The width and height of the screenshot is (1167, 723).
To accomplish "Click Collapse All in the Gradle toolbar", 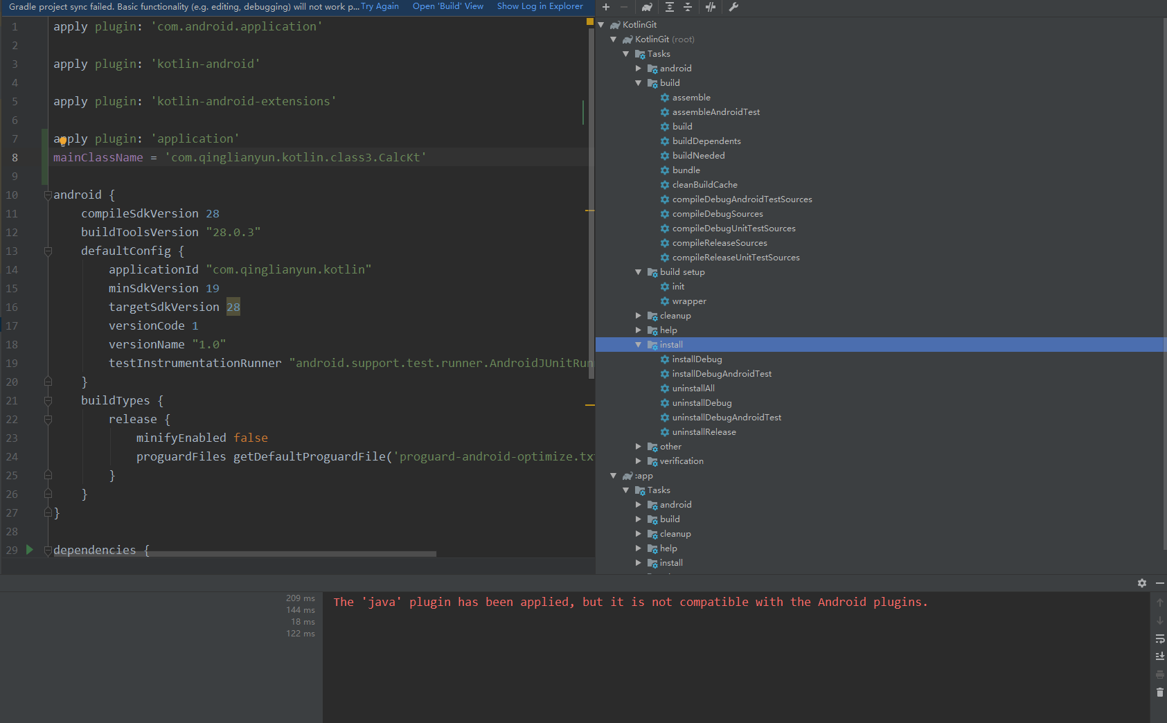I will point(687,7).
